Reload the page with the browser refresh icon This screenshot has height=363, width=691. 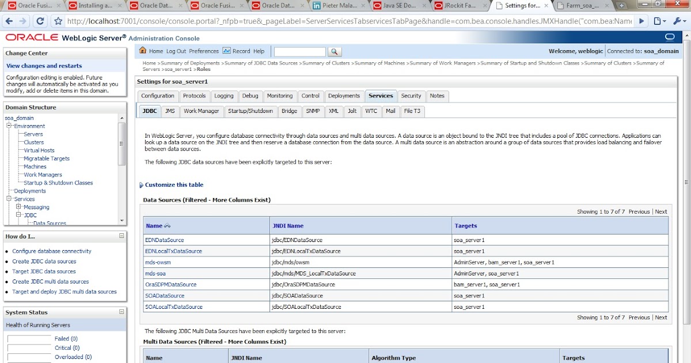(x=39, y=21)
